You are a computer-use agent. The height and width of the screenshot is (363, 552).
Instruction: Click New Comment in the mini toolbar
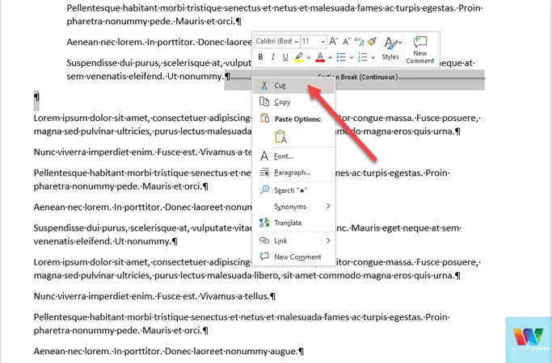pos(420,49)
